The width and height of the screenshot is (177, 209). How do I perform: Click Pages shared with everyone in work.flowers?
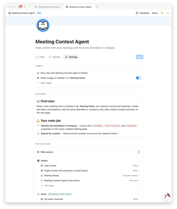click(x=66, y=170)
